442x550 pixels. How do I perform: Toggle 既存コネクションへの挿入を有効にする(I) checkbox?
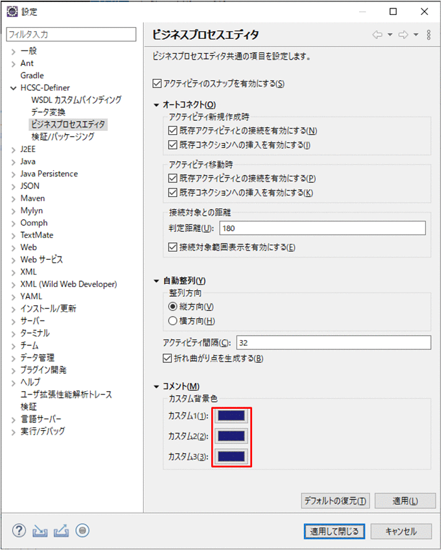[172, 145]
